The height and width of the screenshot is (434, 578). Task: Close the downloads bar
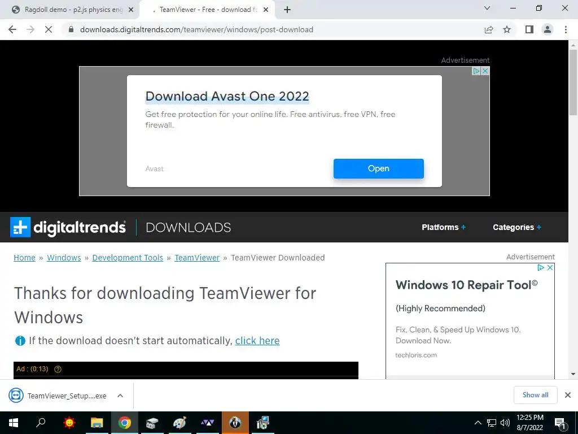pos(568,395)
